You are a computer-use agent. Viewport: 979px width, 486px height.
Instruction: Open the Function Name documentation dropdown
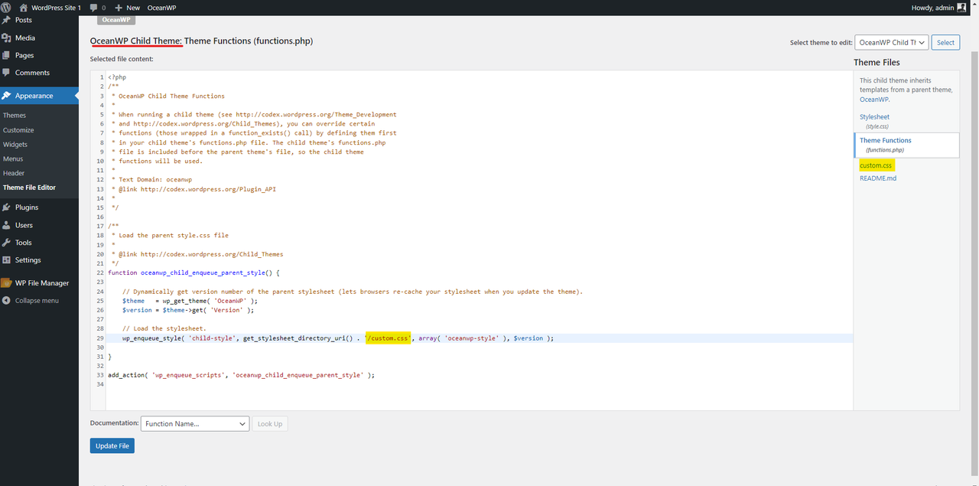coord(195,423)
